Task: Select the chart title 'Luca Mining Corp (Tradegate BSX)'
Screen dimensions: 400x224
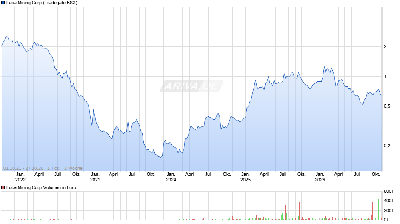Action: (x=42, y=3)
